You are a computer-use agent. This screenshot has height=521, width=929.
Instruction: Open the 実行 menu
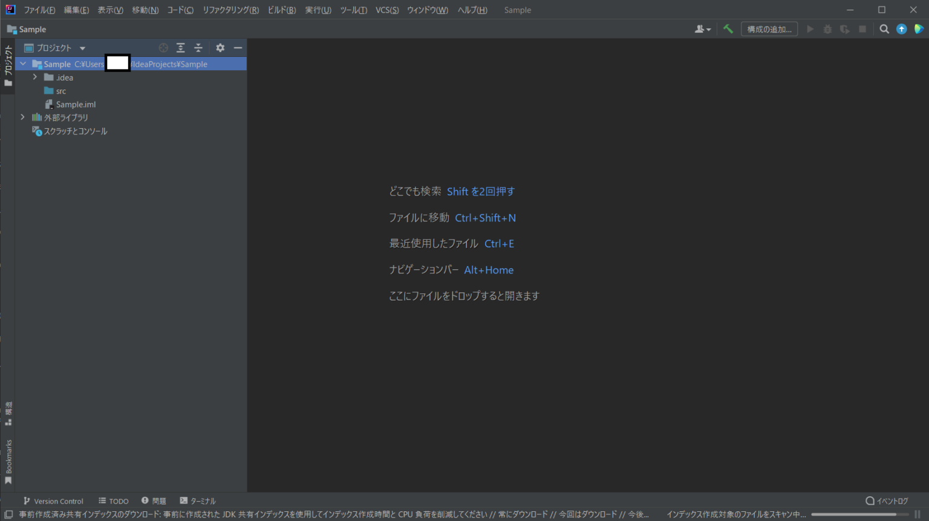(x=318, y=10)
